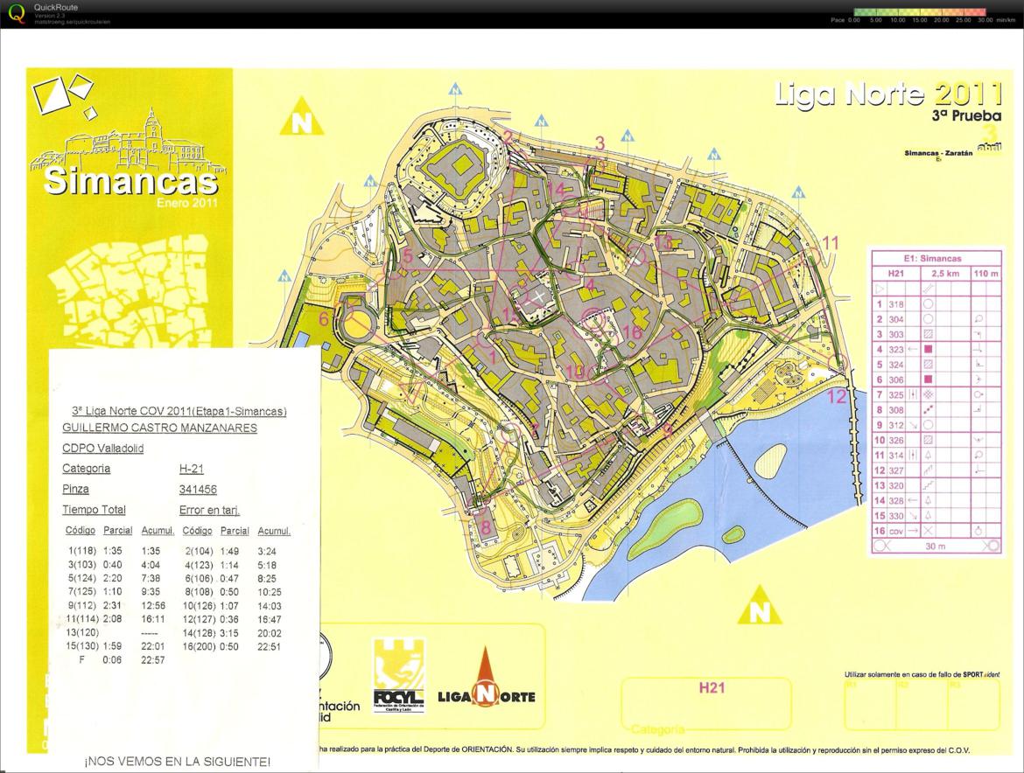Select control number 7 on the map
Screen dimensions: 1024x773
point(535,430)
